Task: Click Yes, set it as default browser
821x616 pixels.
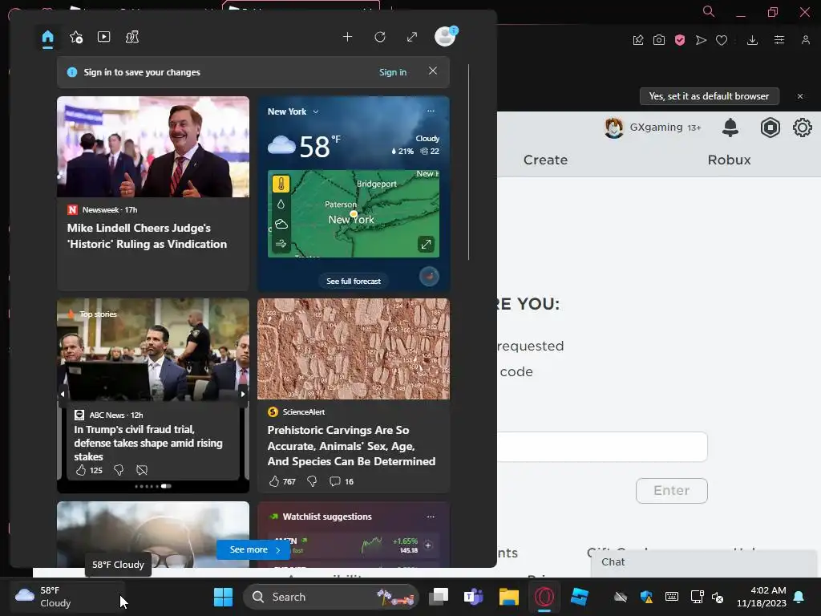Action: [709, 96]
